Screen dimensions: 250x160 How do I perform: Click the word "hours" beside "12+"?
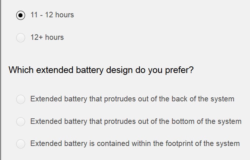[x=54, y=38]
